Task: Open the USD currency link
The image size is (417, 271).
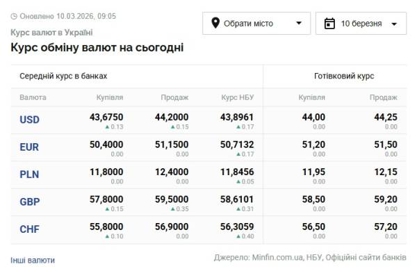Action: 29,120
